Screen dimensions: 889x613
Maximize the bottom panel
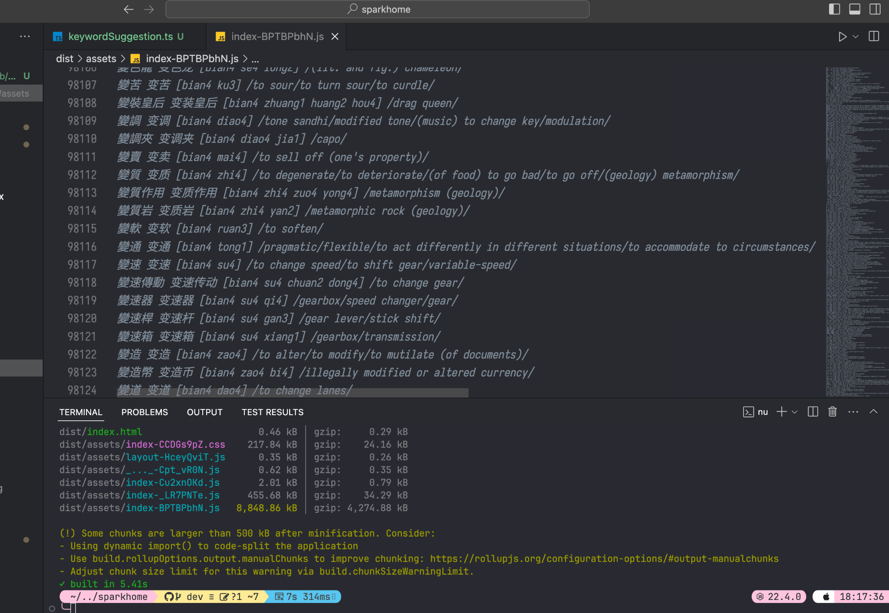(x=854, y=9)
